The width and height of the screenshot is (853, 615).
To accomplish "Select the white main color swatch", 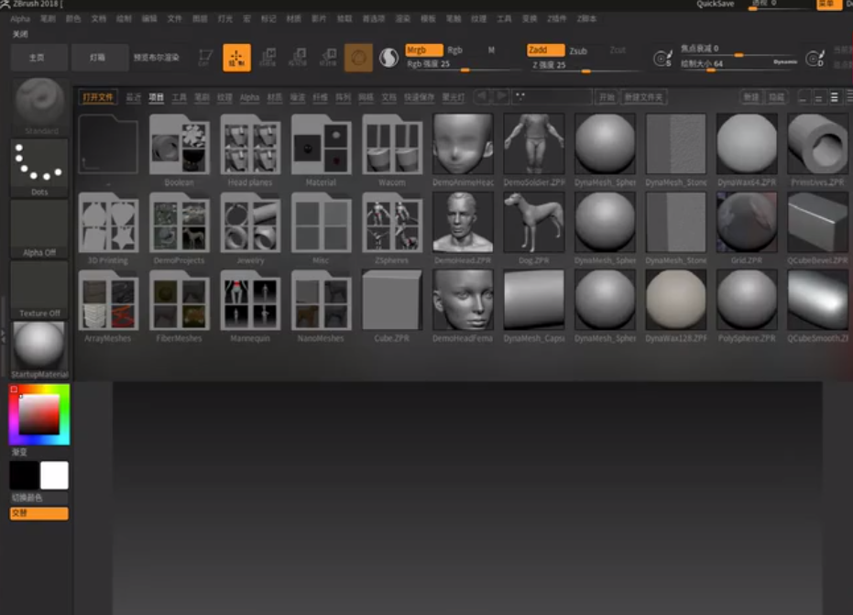I will pos(54,475).
